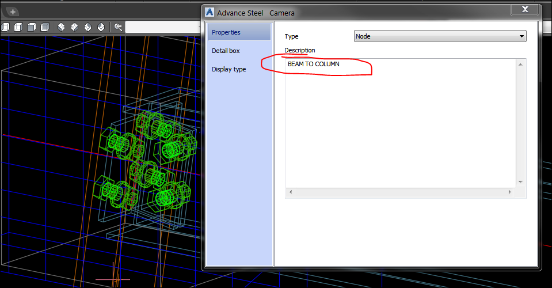Click the horizontal scroll right arrow
This screenshot has width=552, height=288.
pyautogui.click(x=510, y=192)
